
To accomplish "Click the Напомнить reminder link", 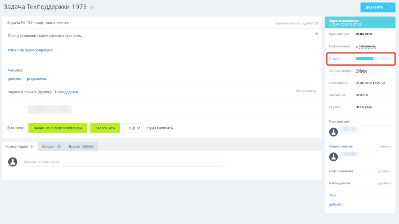I will coord(367,47).
